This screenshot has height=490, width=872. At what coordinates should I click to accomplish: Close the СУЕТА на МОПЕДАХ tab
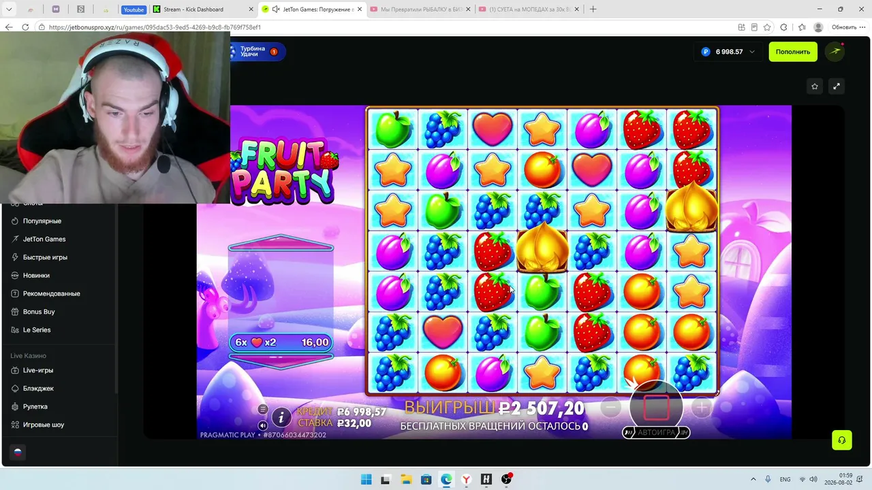[x=578, y=10]
